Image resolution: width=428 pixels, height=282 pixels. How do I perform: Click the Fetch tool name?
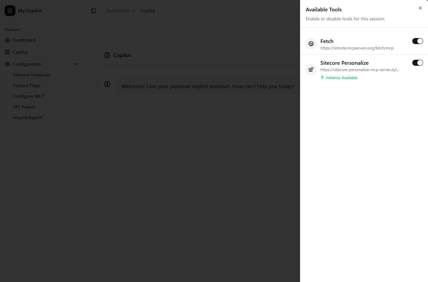(327, 41)
